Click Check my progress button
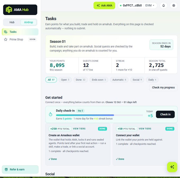Image resolution: width=180 pixels, height=178 pixels. pos(163,88)
